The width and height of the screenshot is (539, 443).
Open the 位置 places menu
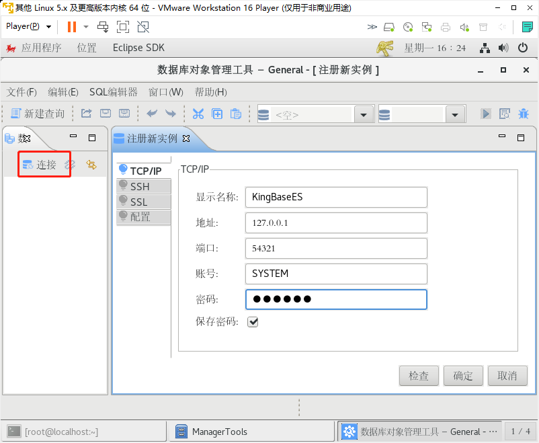87,48
